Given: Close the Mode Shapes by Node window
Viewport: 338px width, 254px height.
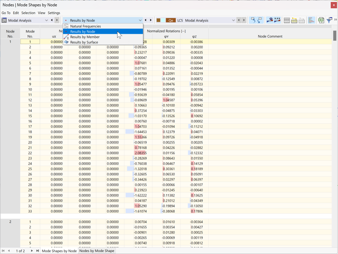Looking at the screenshot, I should 334,5.
